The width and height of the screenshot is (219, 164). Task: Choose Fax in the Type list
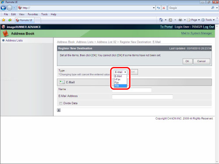pyautogui.click(x=120, y=83)
